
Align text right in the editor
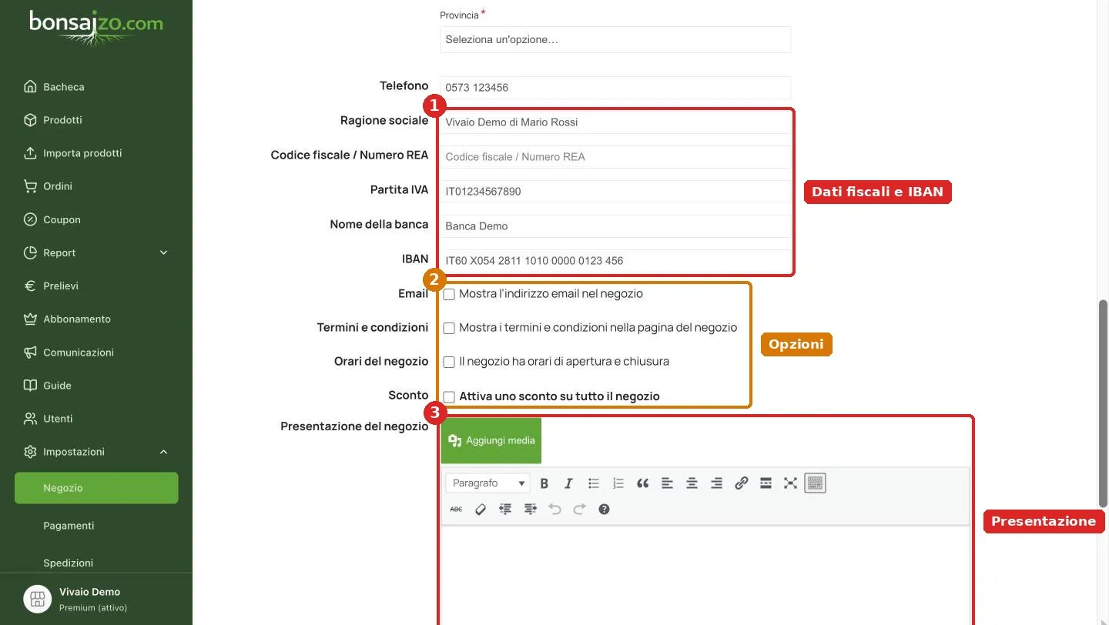tap(716, 483)
